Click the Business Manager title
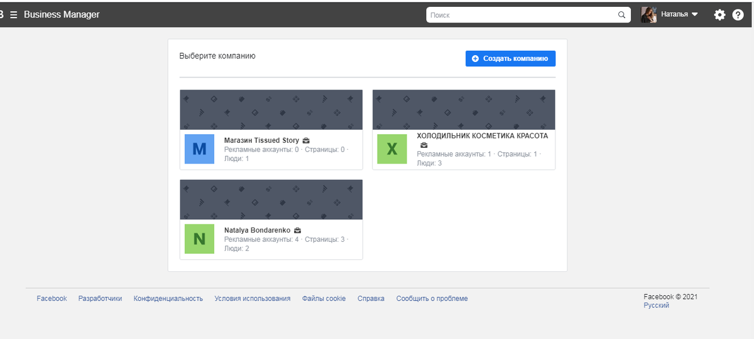Image resolution: width=754 pixels, height=339 pixels. [x=62, y=14]
